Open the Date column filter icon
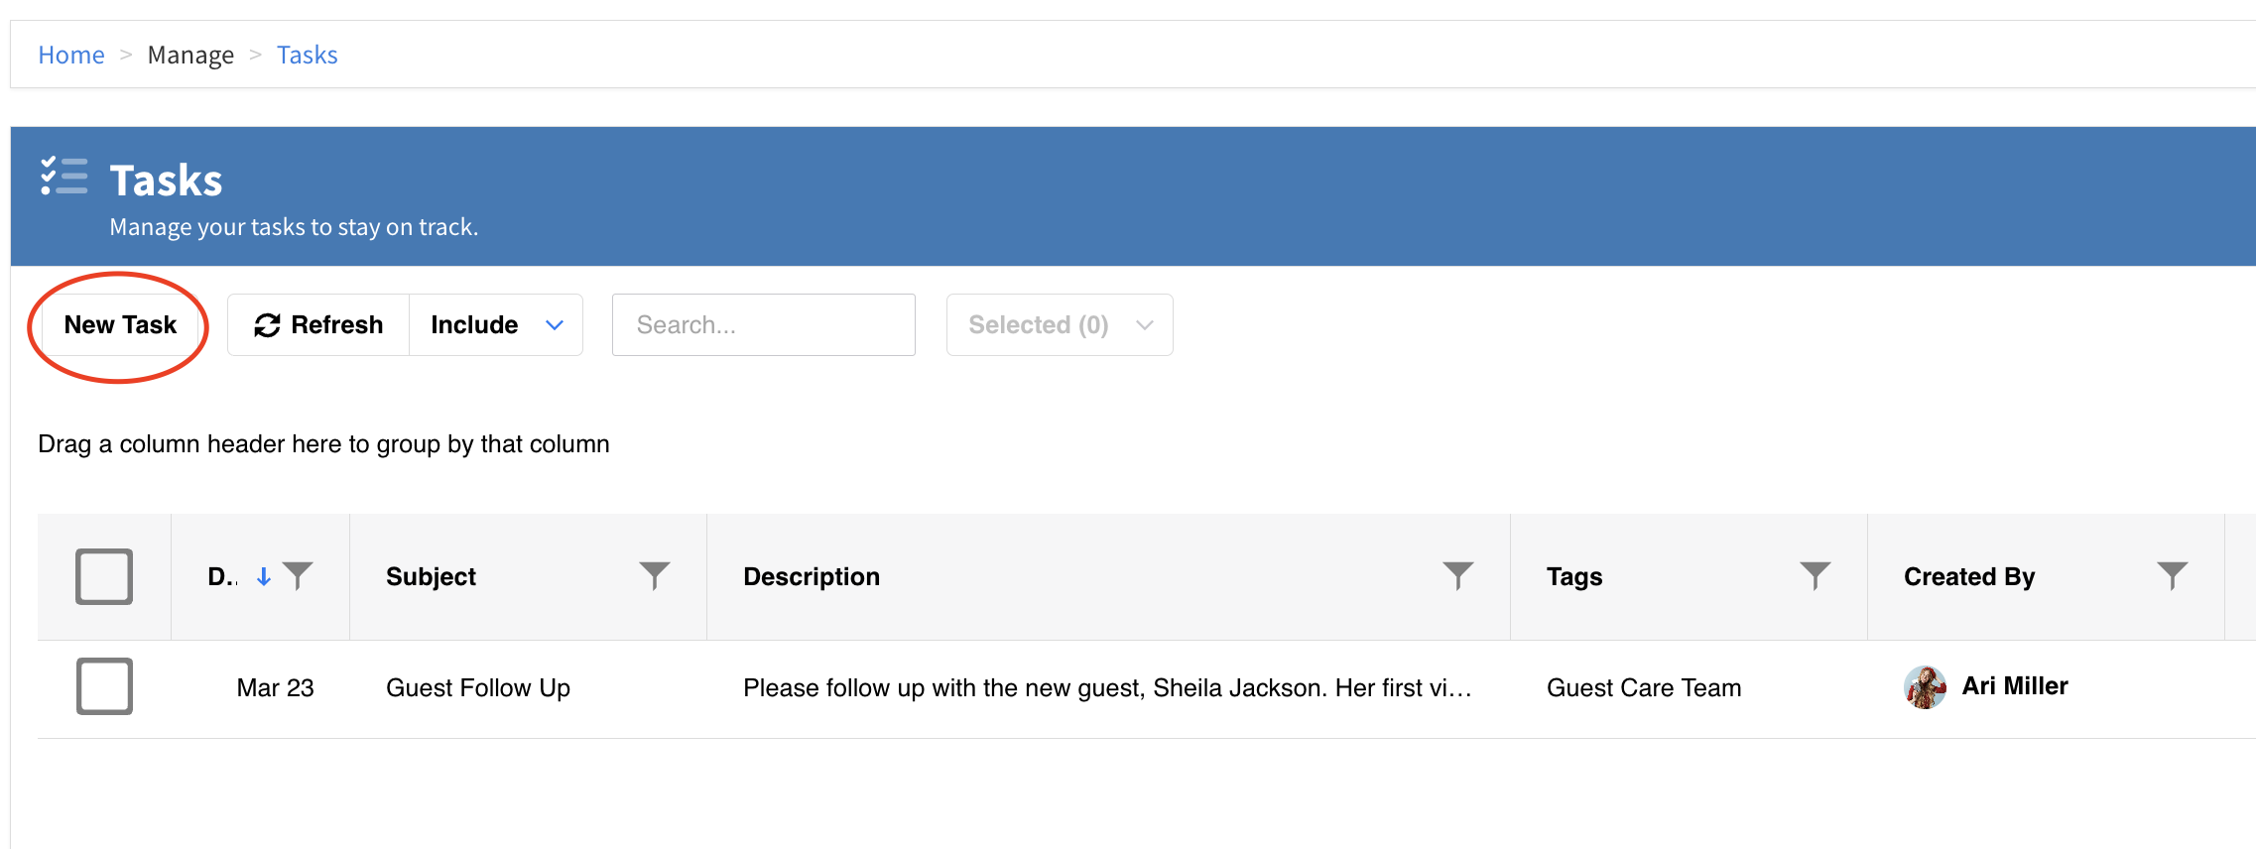Viewport: 2256px width, 849px height. point(298,575)
